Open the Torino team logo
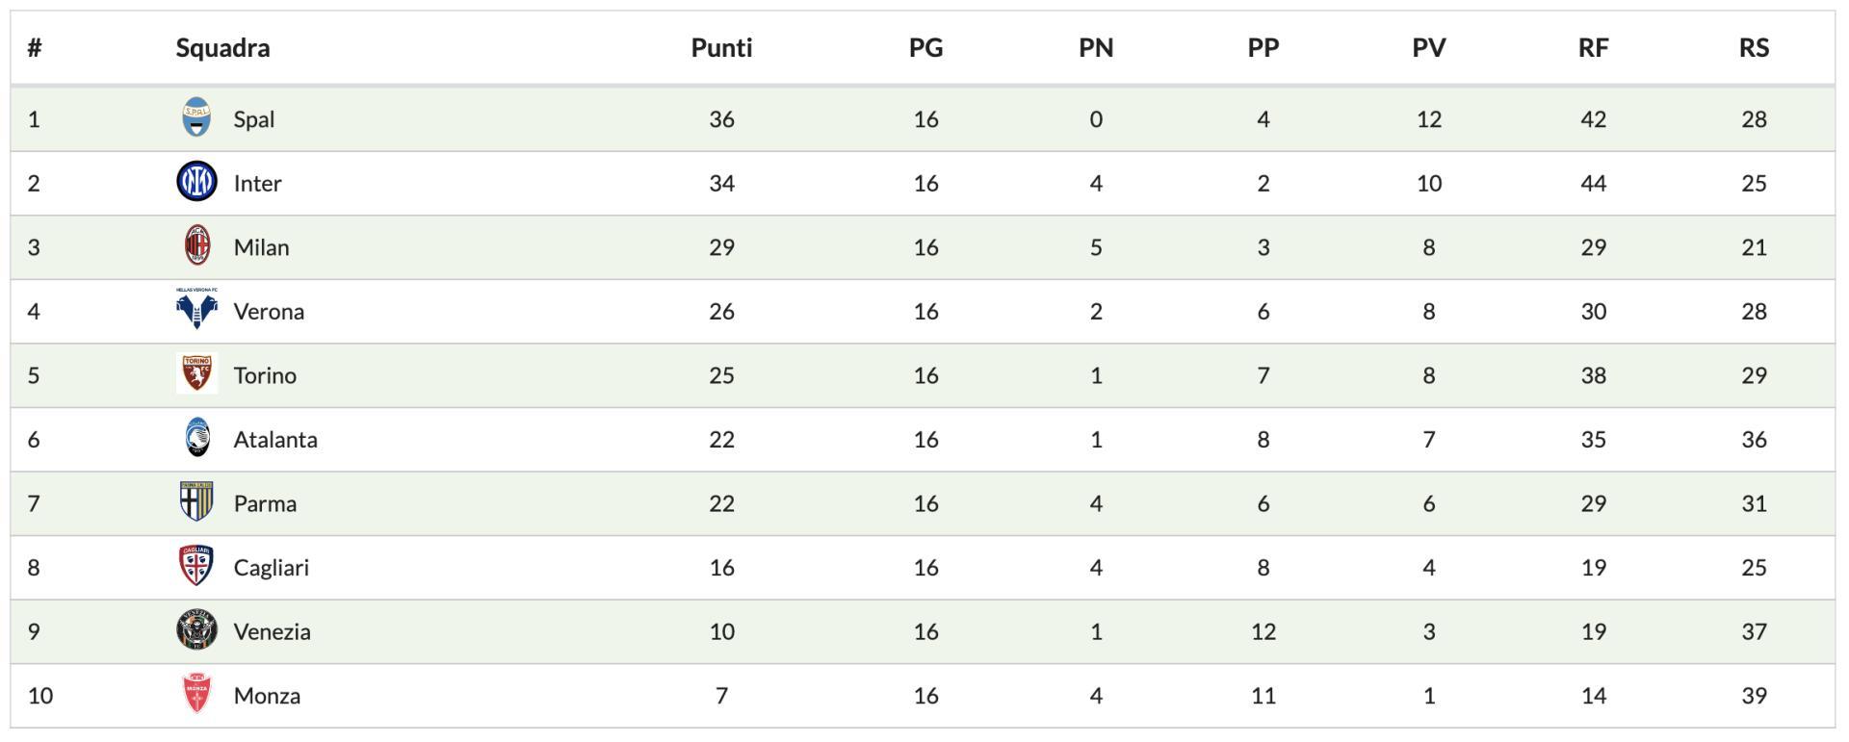 (196, 374)
